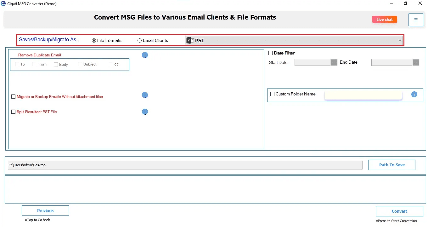Click the info icon beside Remove Duplicate Email
Image resolution: width=428 pixels, height=229 pixels.
pos(145,55)
